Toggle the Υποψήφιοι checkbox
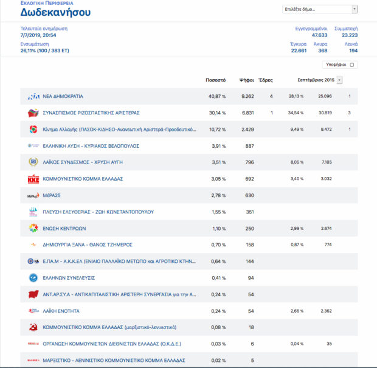The image size is (377, 368). click(x=352, y=64)
